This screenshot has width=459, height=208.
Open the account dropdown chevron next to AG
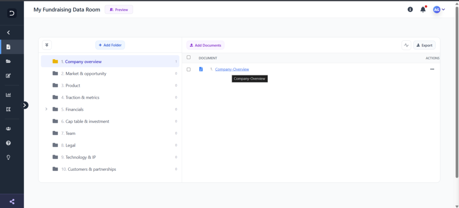pos(443,10)
